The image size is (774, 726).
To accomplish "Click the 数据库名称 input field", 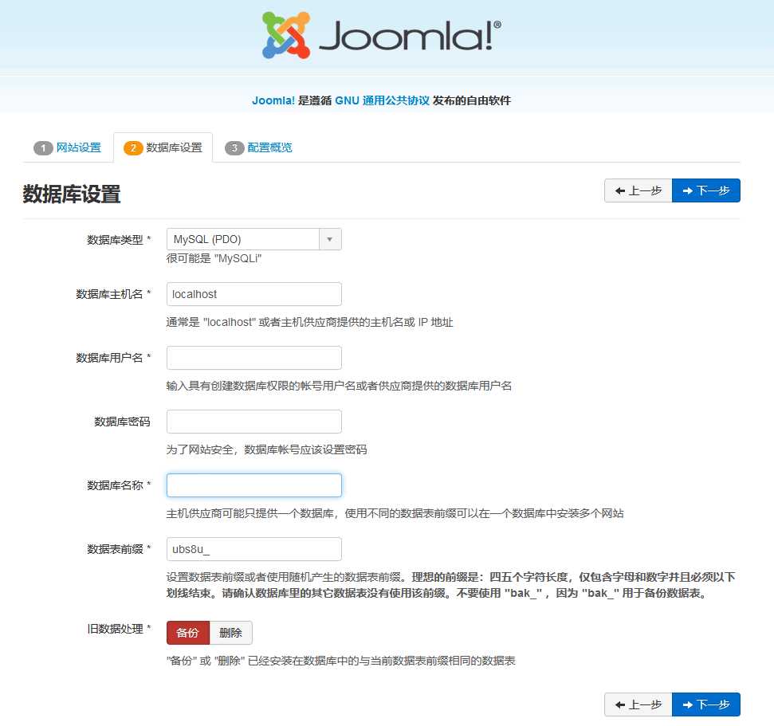I will tap(253, 485).
